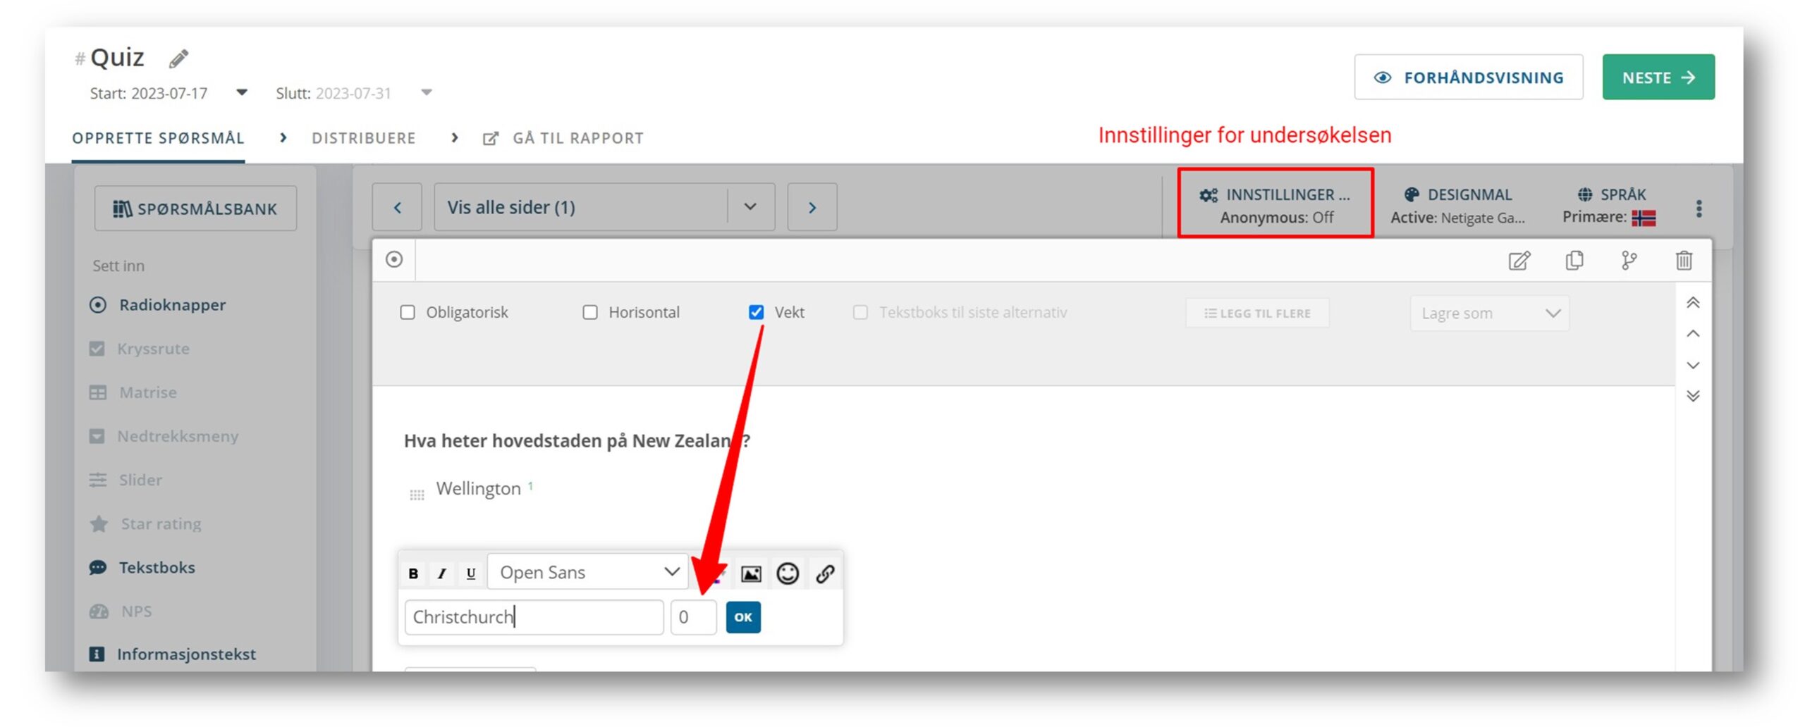Add a hyperlink using the link icon

(825, 573)
